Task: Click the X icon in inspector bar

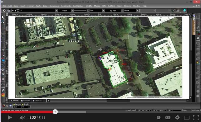Action: 7,106
